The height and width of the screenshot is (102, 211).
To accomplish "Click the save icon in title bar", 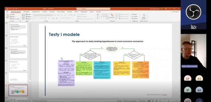I will [7, 9].
